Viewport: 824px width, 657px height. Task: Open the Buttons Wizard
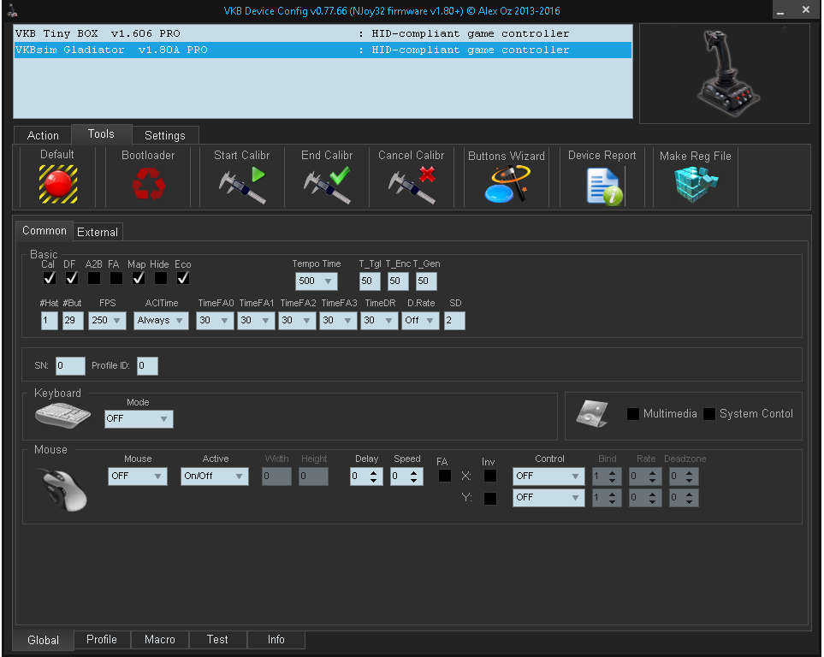(506, 184)
